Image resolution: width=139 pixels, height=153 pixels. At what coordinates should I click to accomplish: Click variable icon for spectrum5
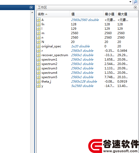click(38, 77)
